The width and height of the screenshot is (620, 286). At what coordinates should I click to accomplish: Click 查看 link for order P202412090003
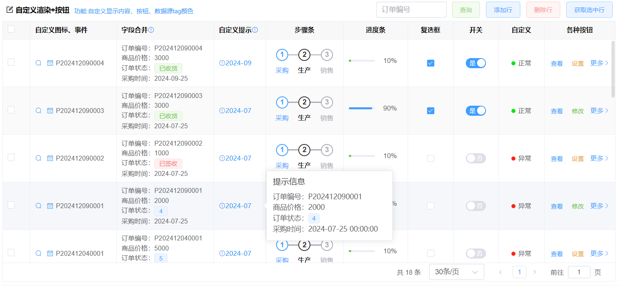coord(557,111)
